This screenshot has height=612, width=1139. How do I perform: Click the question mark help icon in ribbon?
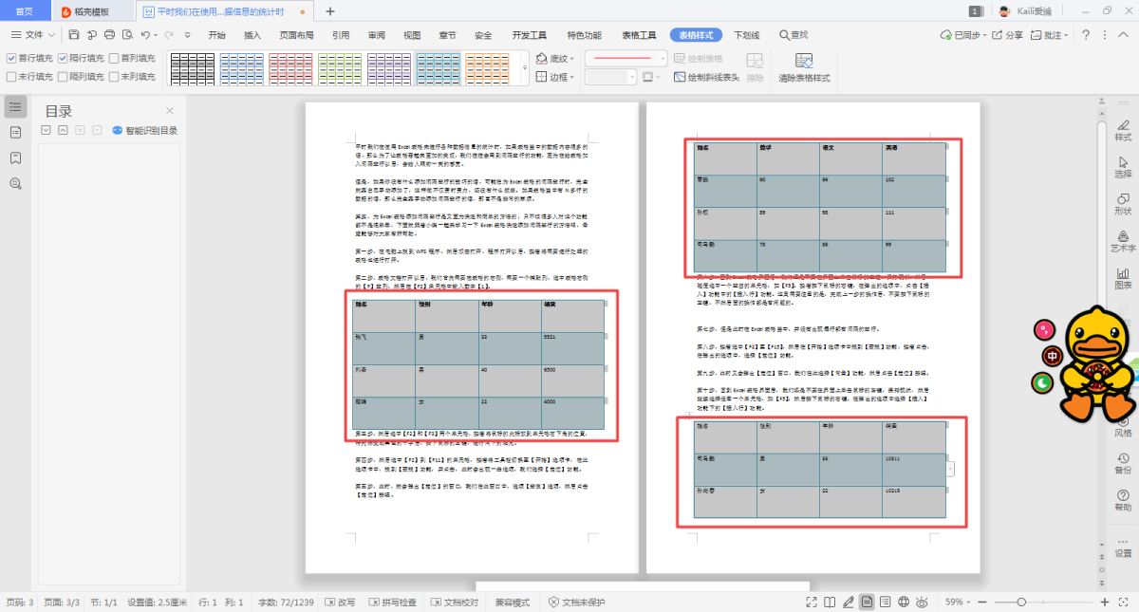(1084, 35)
